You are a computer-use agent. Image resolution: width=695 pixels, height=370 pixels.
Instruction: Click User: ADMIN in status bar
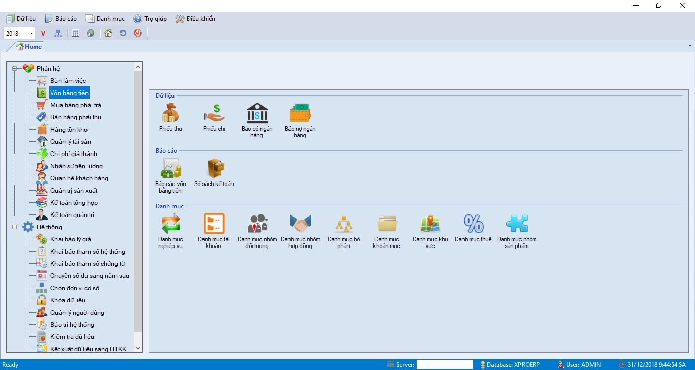tap(579, 365)
